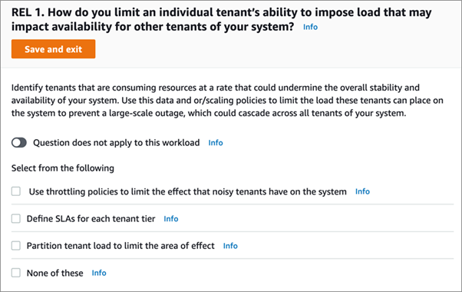Click the 'Partition tenant load to limit' label text
Screen dimensions: 462x292
click(120, 246)
